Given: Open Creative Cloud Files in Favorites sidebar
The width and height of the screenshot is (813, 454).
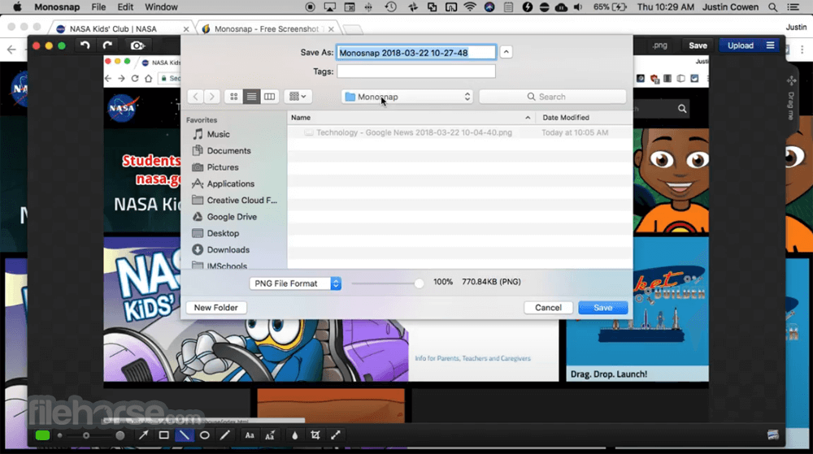Looking at the screenshot, I should (233, 201).
